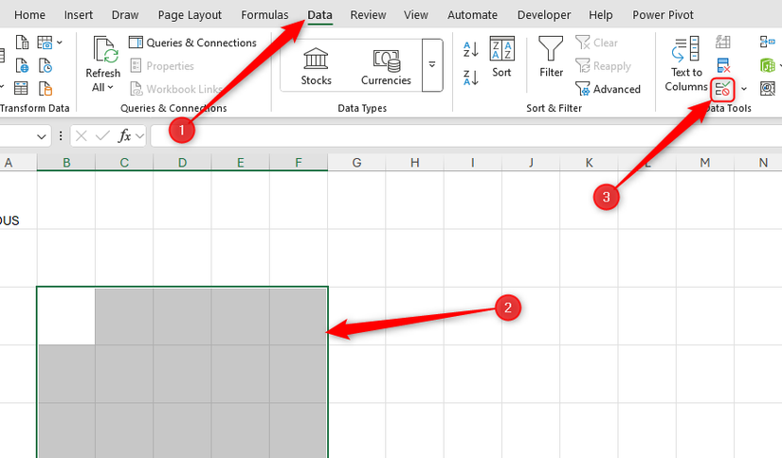
Task: Open the Insert tab
Action: click(x=79, y=15)
